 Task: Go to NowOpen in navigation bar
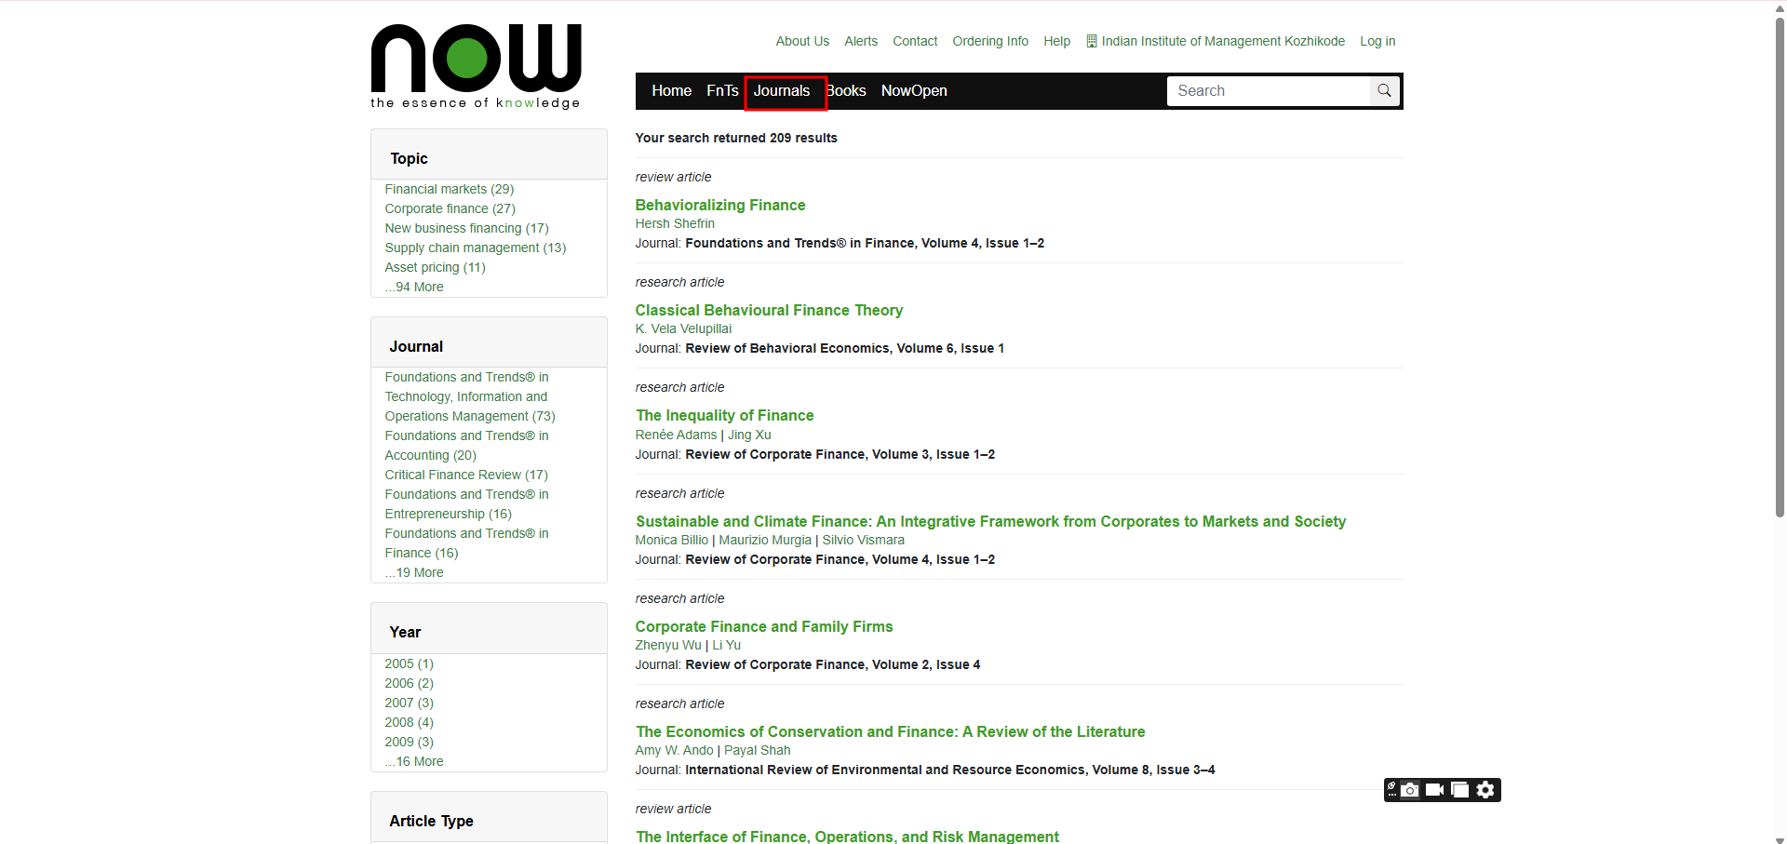pos(913,91)
